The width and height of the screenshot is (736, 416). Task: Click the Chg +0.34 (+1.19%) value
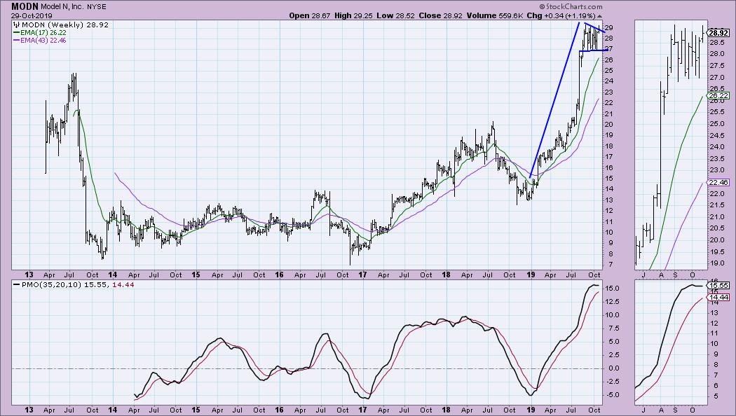pos(561,15)
